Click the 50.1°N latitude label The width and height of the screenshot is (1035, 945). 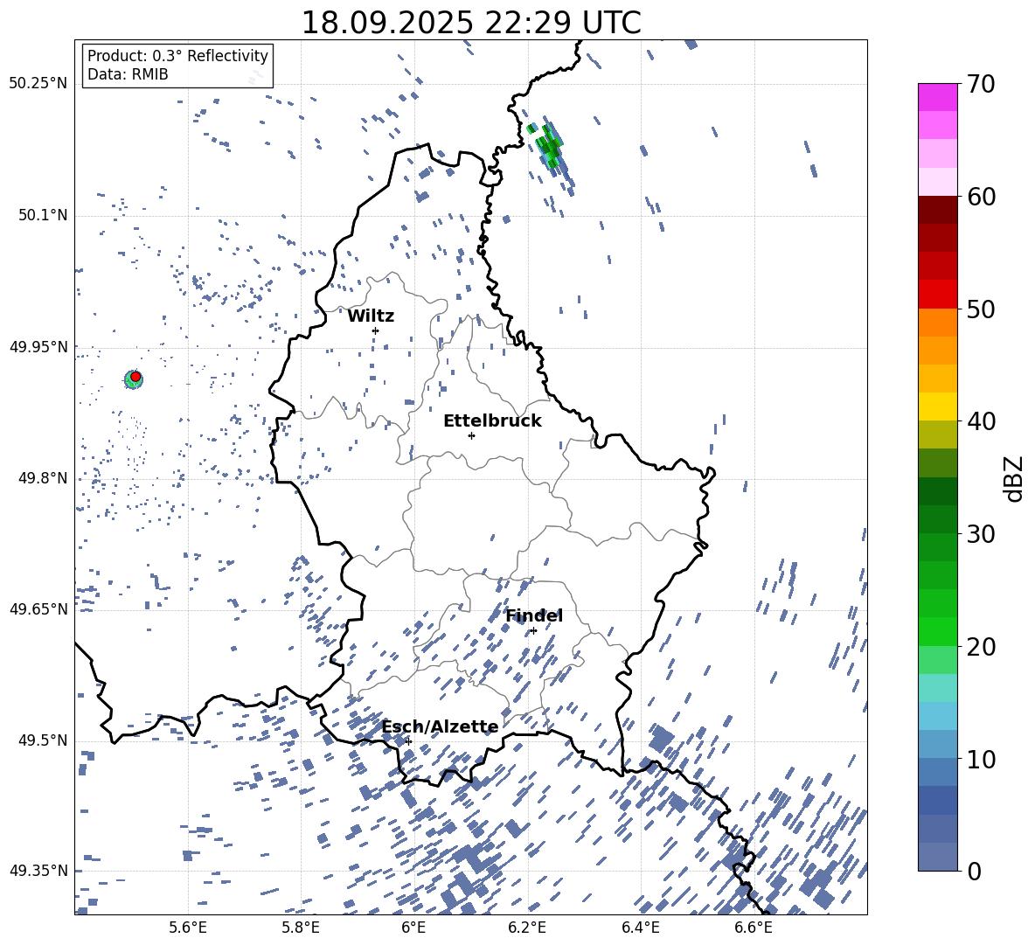pyautogui.click(x=42, y=216)
